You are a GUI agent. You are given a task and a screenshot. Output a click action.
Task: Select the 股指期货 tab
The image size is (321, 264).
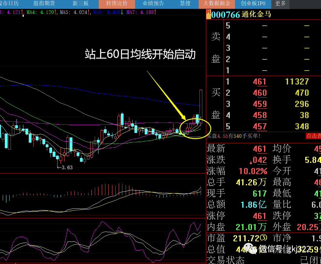[44, 4]
